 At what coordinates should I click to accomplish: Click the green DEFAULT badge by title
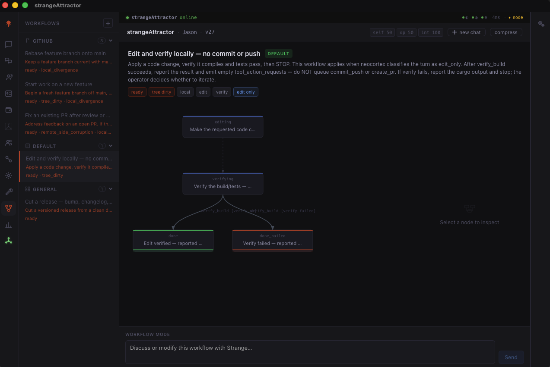coord(279,54)
